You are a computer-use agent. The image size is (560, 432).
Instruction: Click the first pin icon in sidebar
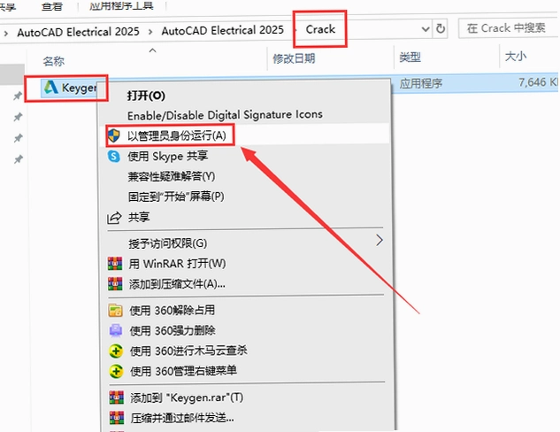(18, 96)
